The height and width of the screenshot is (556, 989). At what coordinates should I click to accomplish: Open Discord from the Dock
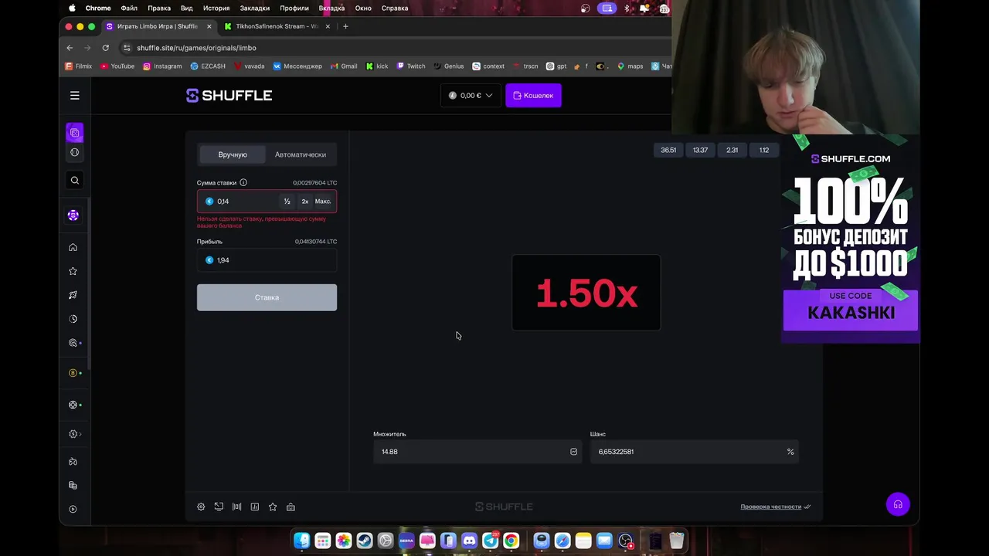(x=469, y=541)
